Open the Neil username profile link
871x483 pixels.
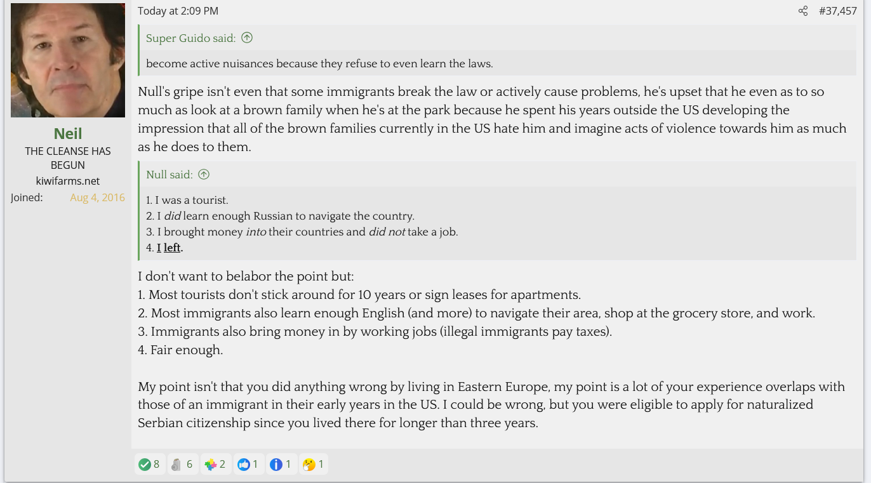click(68, 133)
